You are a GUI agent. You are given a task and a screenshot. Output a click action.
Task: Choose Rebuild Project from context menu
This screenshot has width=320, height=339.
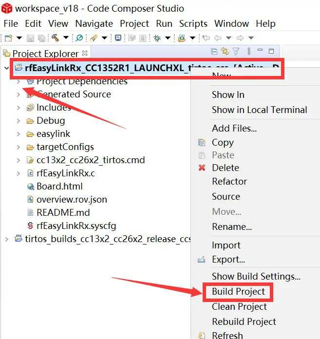click(244, 321)
